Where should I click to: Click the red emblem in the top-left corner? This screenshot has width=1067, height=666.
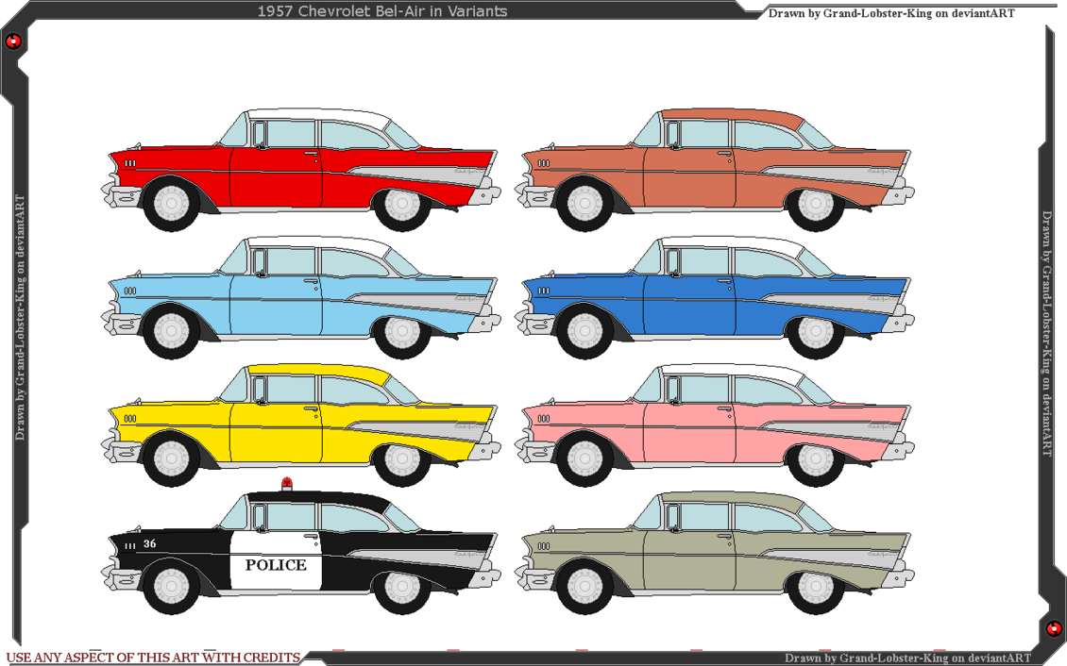(x=13, y=40)
